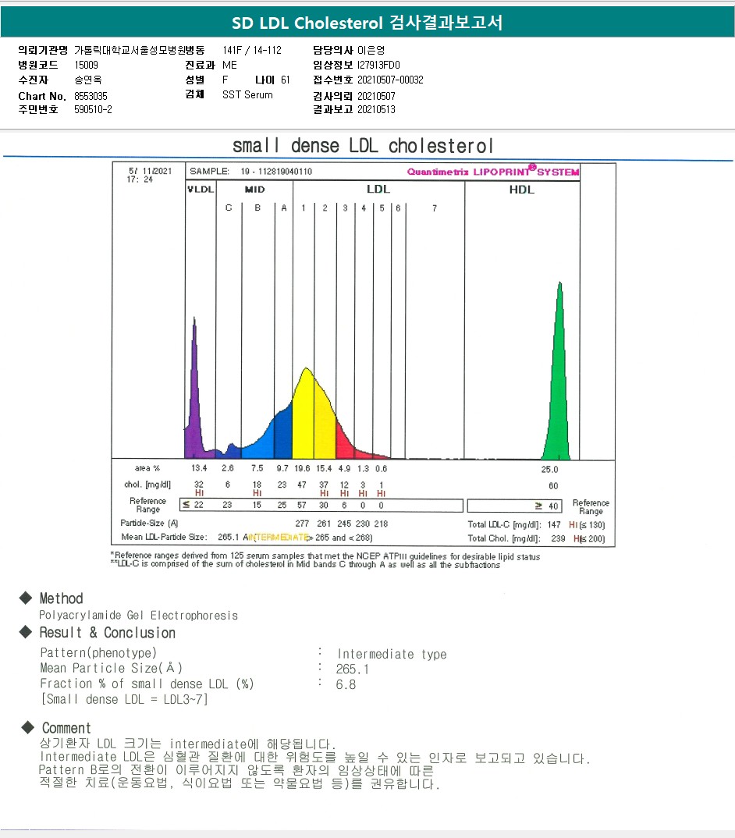
Task: Click the Total Chol. value 239
Action: click(x=558, y=538)
